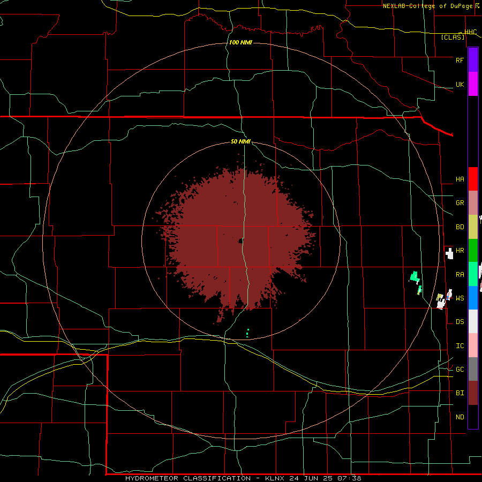Click the small cyan echo below 50 NMI ring
The width and height of the screenshot is (482, 482).
coord(248,333)
